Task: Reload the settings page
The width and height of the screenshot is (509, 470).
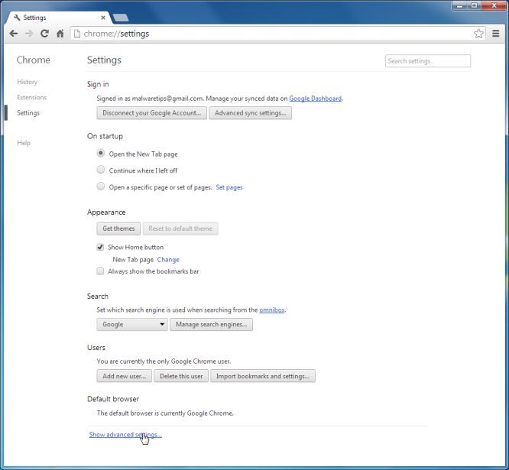Action: coord(44,34)
